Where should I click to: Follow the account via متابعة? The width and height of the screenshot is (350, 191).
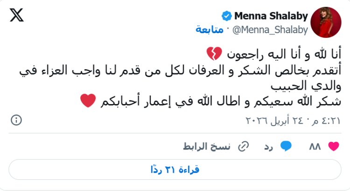pyautogui.click(x=209, y=30)
